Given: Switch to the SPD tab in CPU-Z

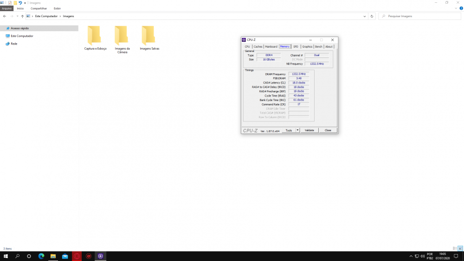Looking at the screenshot, I should click(x=296, y=46).
